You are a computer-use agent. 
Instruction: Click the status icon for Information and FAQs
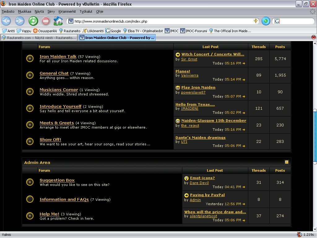[x=30, y=199]
